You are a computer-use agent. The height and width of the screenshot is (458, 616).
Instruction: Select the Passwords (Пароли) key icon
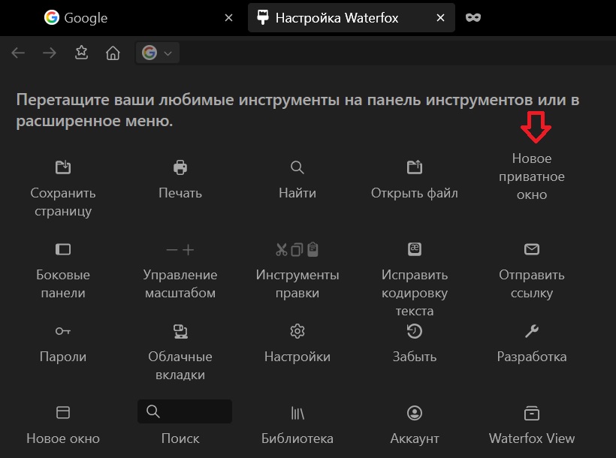click(x=63, y=332)
